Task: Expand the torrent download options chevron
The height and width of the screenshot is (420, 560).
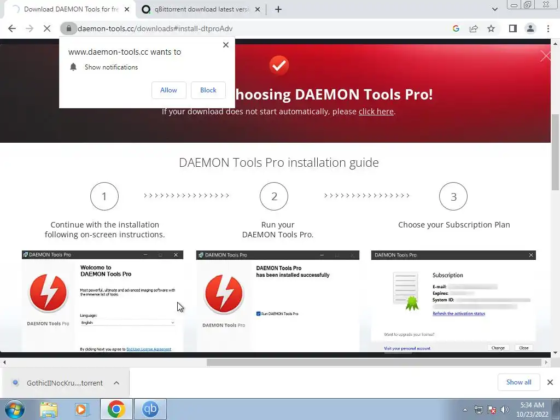Action: pyautogui.click(x=116, y=383)
